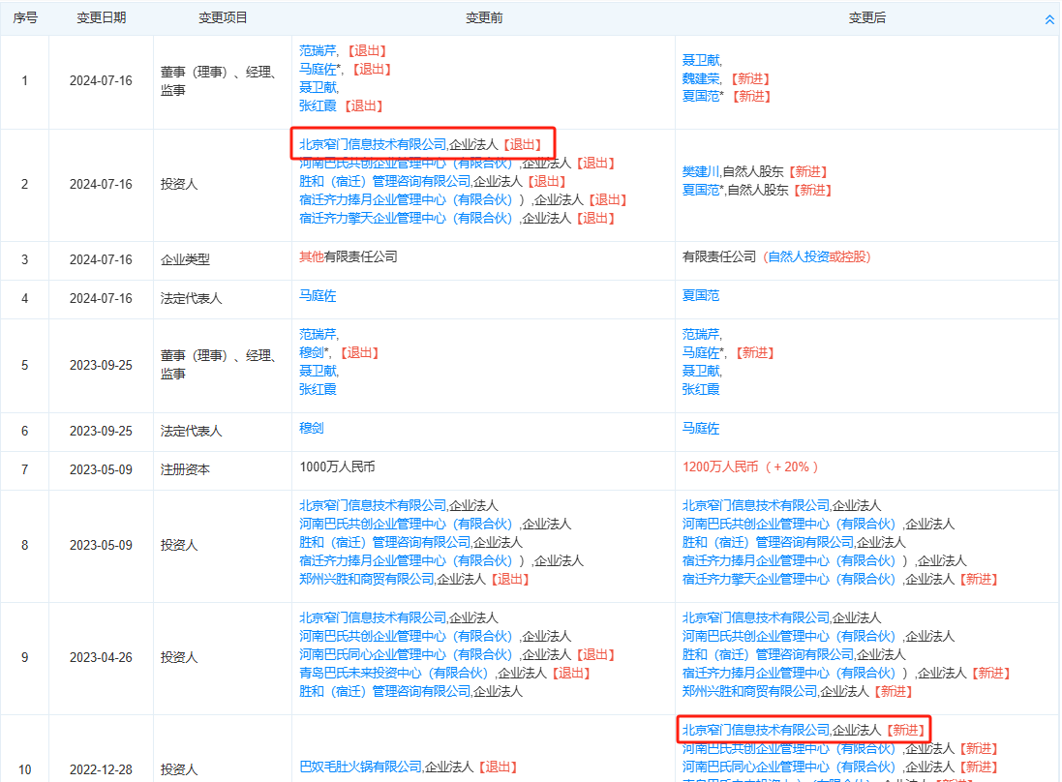Viewport: 1062px width, 782px height.
Task: Click 自然人投资或控股 text in row 3
Action: pyautogui.click(x=817, y=257)
